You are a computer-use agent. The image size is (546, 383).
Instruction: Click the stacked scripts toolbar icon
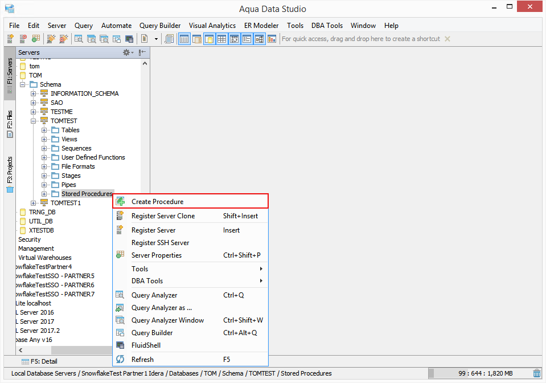coord(169,39)
